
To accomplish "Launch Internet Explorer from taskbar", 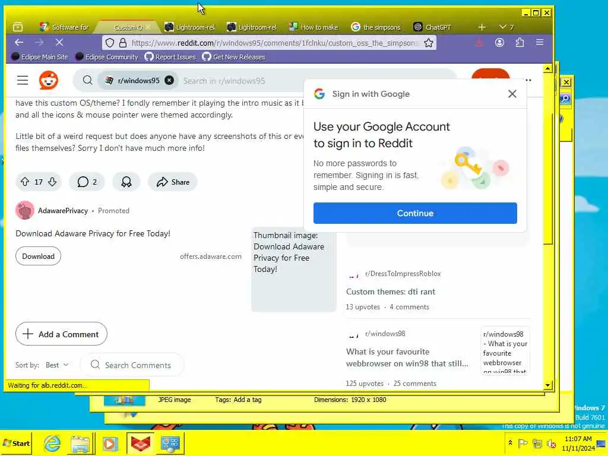I will [x=52, y=443].
